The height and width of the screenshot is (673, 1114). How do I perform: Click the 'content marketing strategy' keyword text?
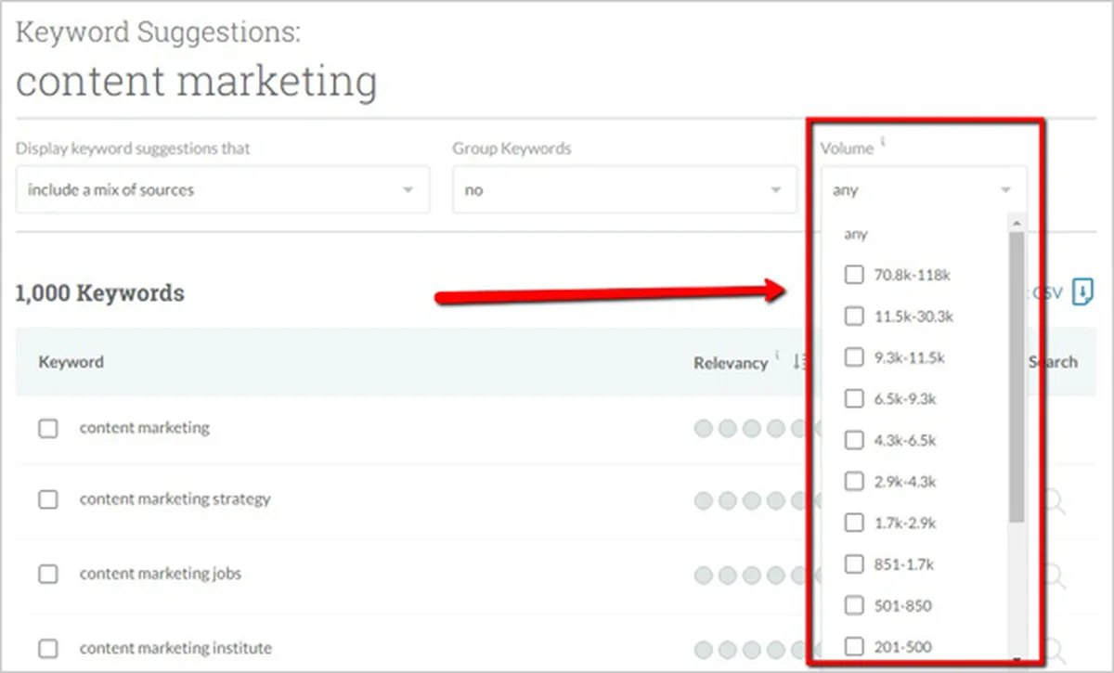[x=175, y=499]
